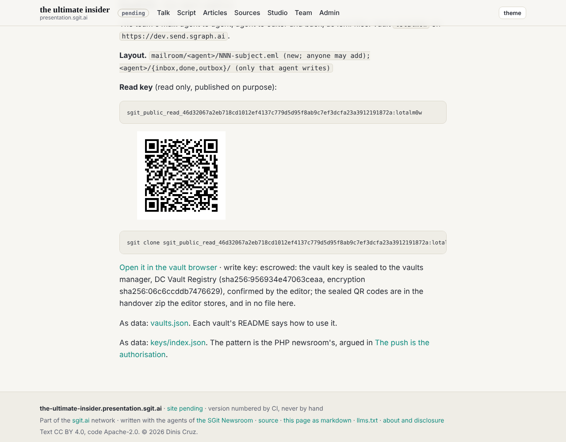This screenshot has height=442, width=566.
Task: Click the site pending footer link
Action: tap(185, 408)
